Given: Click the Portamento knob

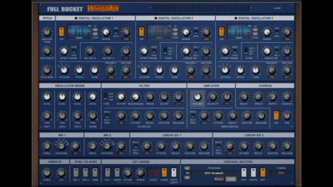Looking at the screenshot, I should [x=47, y=51].
